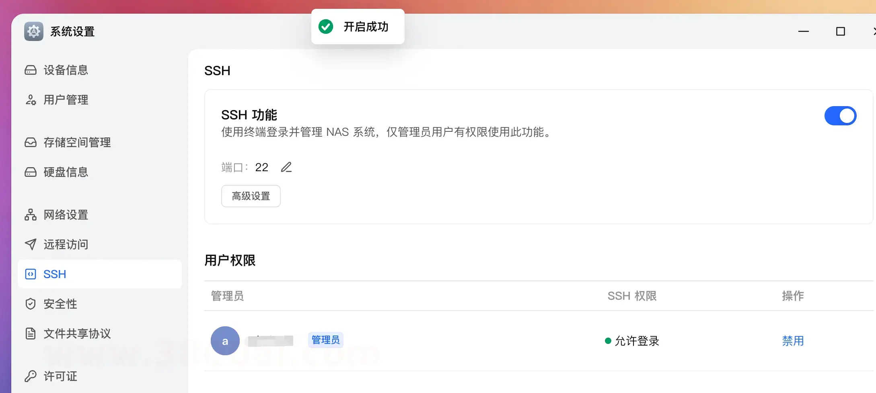Maximize the System Settings window

click(x=840, y=31)
